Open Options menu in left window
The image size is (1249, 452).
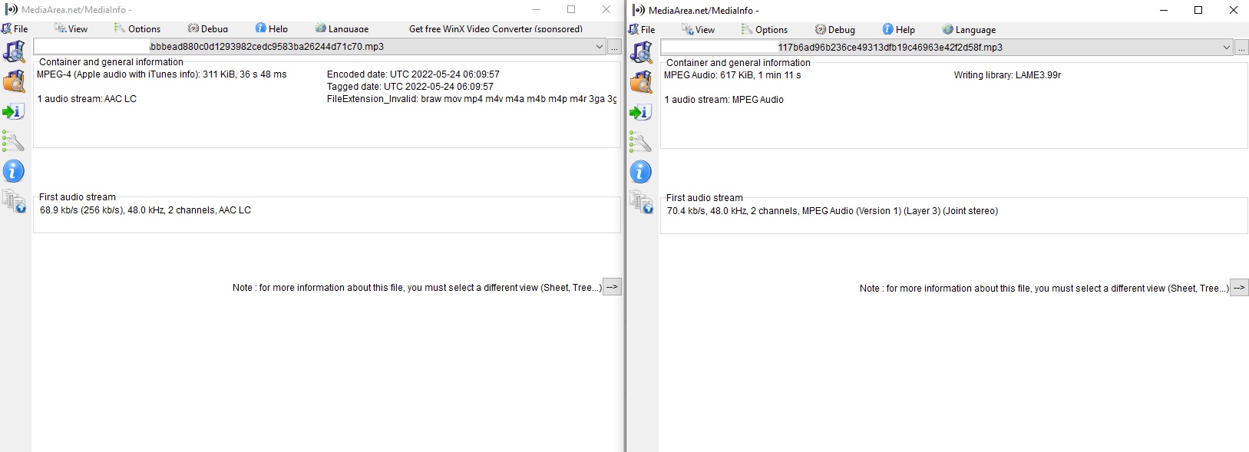pos(137,28)
